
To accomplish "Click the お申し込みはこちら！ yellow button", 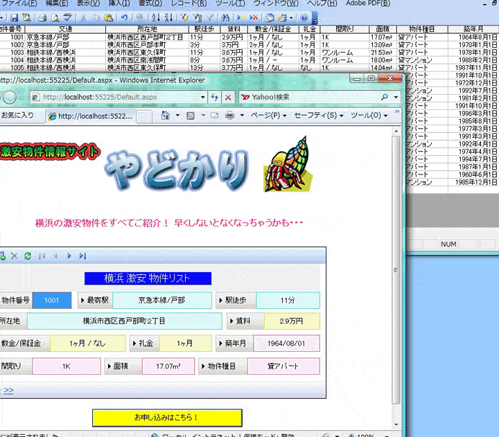I will pyautogui.click(x=167, y=418).
